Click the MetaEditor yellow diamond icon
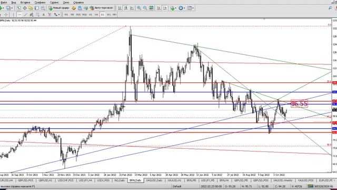337x190 pixels. tap(74, 8)
